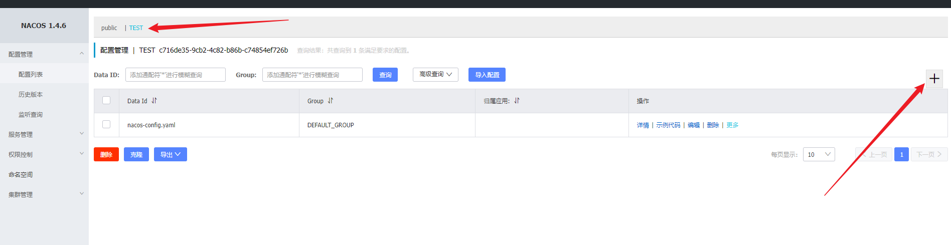Click 编辑 link for nacos-config.yaml

[x=693, y=125]
